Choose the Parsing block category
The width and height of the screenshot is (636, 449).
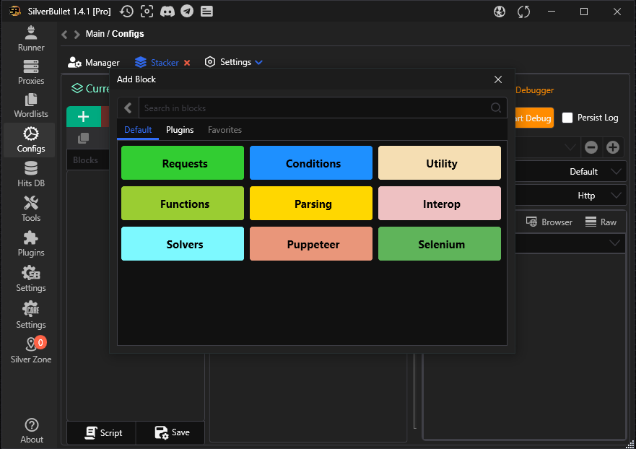point(311,204)
